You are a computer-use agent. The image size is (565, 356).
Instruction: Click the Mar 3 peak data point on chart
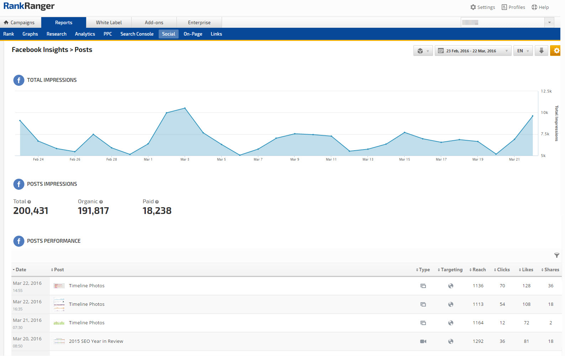(185, 108)
